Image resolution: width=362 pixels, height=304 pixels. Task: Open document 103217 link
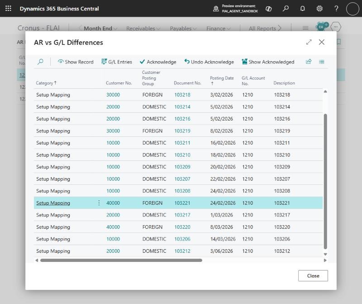coord(182,215)
